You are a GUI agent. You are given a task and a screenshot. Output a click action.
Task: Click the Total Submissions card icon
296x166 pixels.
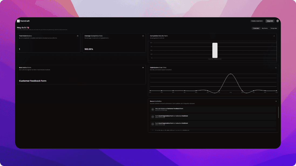point(77,36)
